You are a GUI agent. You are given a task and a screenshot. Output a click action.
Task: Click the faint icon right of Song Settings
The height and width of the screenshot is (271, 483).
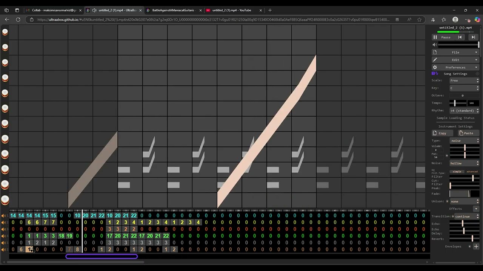[x=477, y=74]
